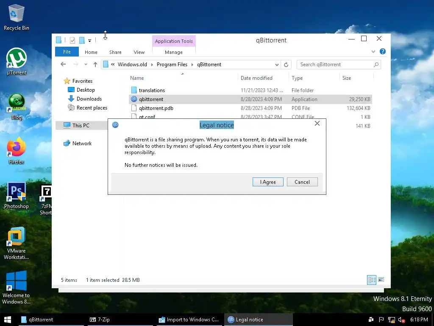Open the network icon in the system tray

(391, 320)
